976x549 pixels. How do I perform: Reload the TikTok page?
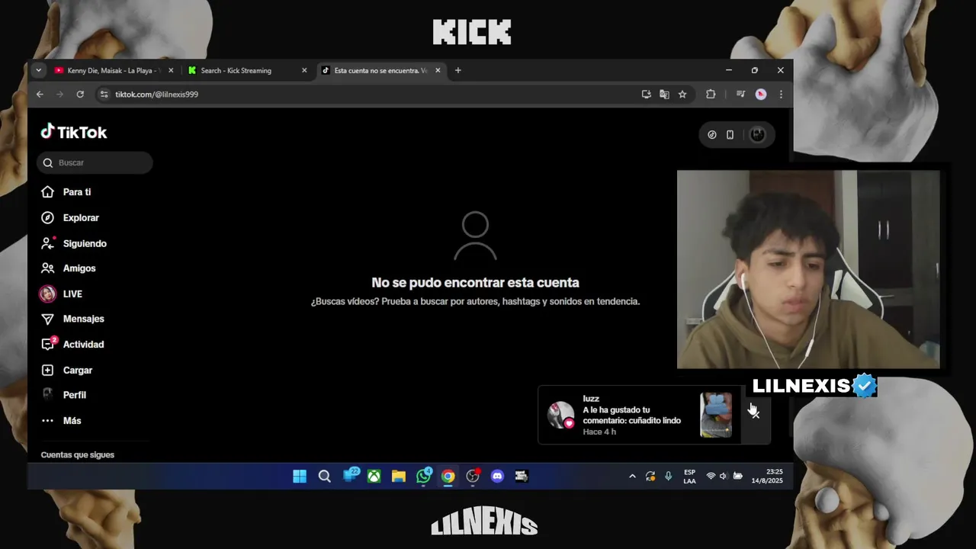coord(80,95)
